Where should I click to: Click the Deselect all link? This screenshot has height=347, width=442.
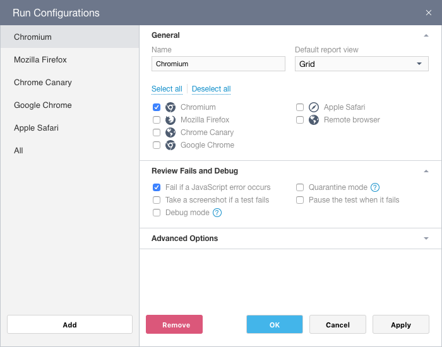click(211, 89)
